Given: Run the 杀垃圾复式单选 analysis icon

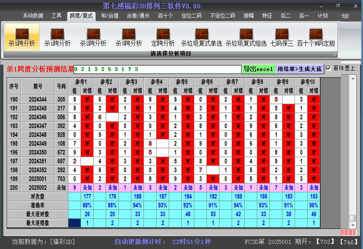Looking at the screenshot, I should (201, 37).
